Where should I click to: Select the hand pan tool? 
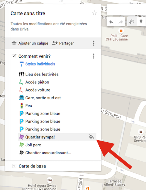(132, 22)
